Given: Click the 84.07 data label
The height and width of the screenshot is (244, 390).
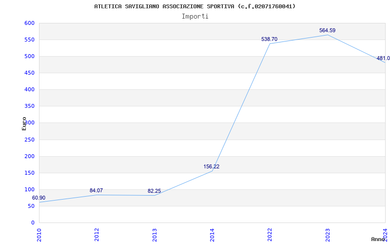Looking at the screenshot, I should [x=96, y=190].
